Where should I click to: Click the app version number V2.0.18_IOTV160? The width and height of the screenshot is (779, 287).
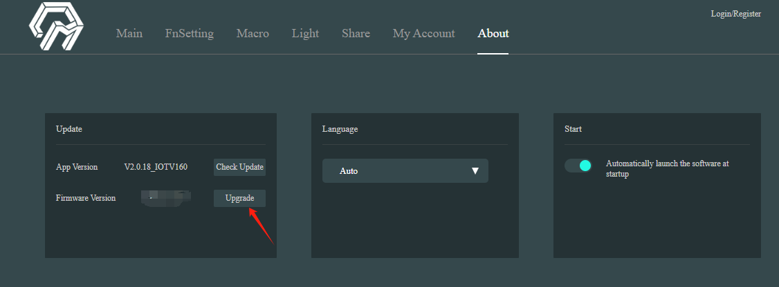156,167
